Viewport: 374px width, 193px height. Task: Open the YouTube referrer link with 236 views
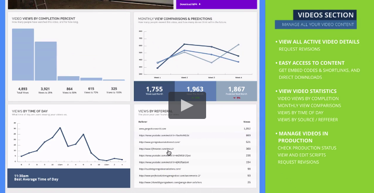165,155
